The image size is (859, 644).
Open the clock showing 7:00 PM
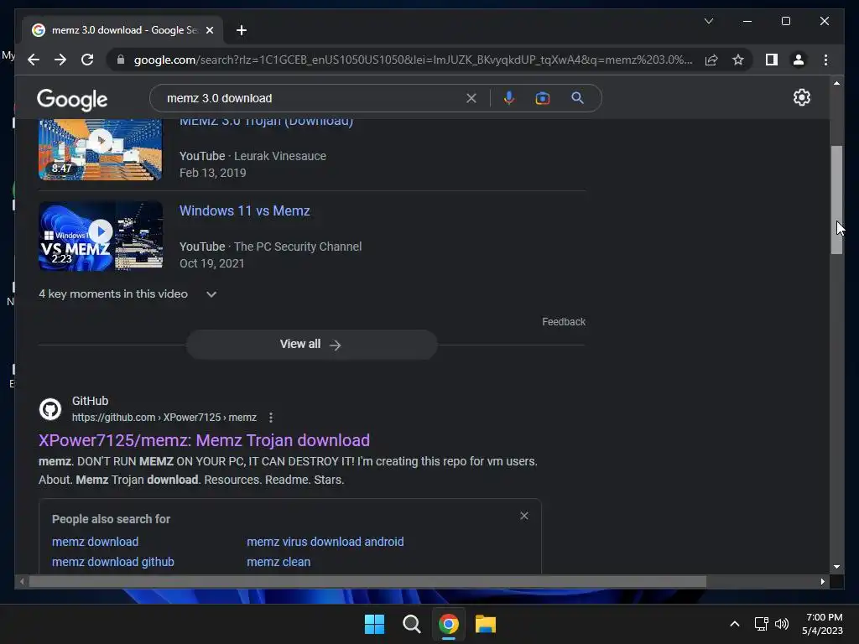[x=822, y=624]
